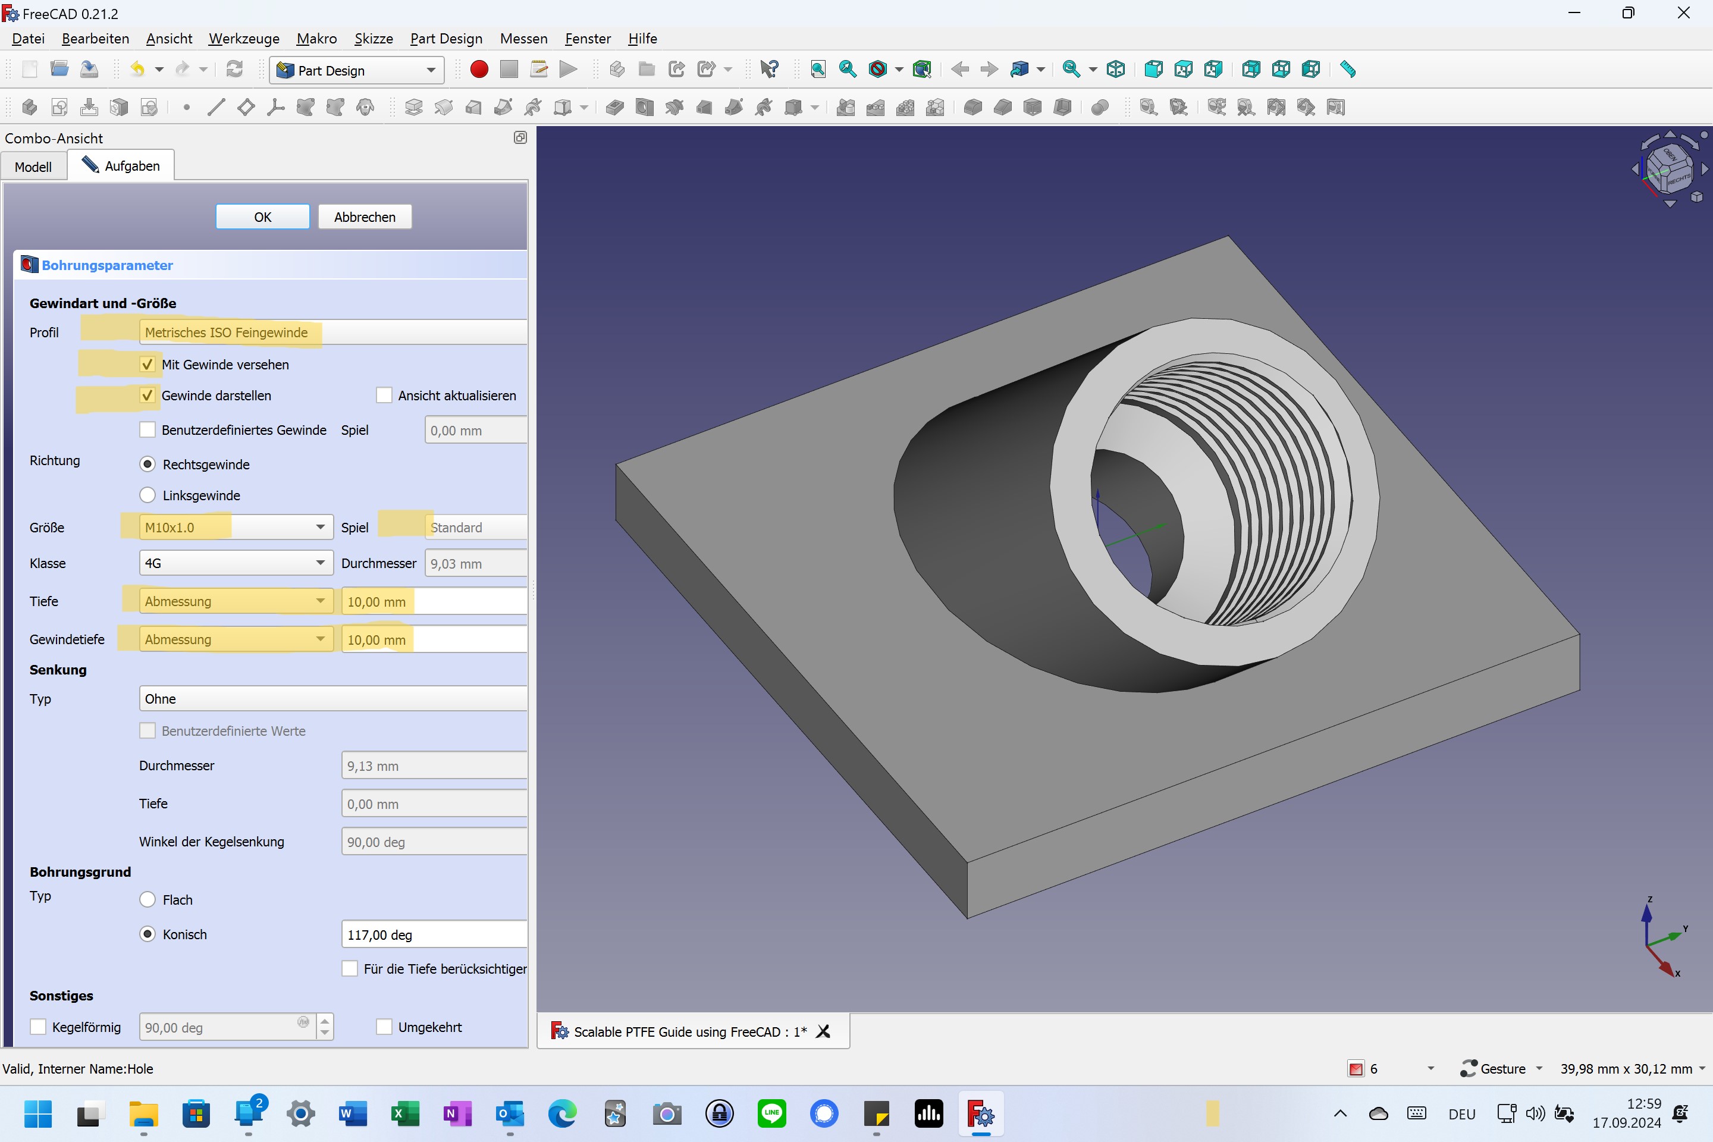Click the Pad feature icon
Image resolution: width=1713 pixels, height=1142 pixels.
414,107
